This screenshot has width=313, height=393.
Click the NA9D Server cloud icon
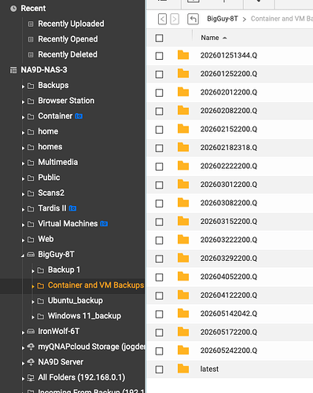[31, 362]
